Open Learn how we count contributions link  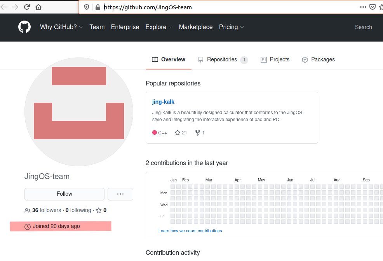191,231
